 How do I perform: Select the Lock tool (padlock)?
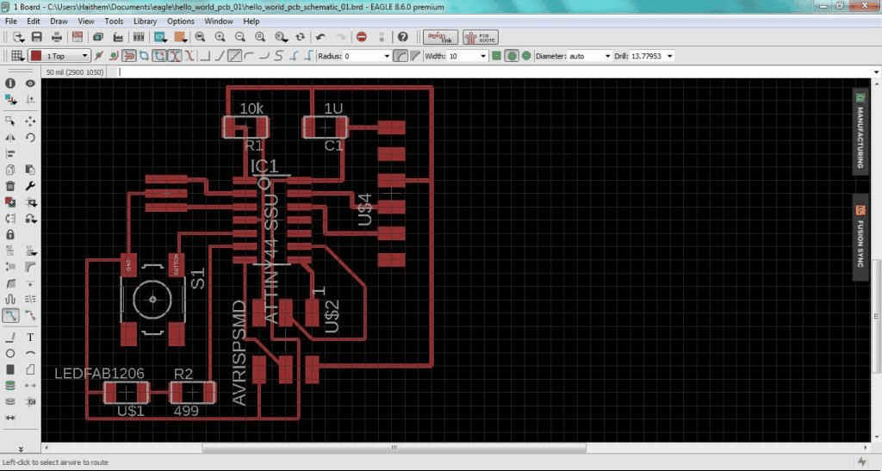pos(10,234)
